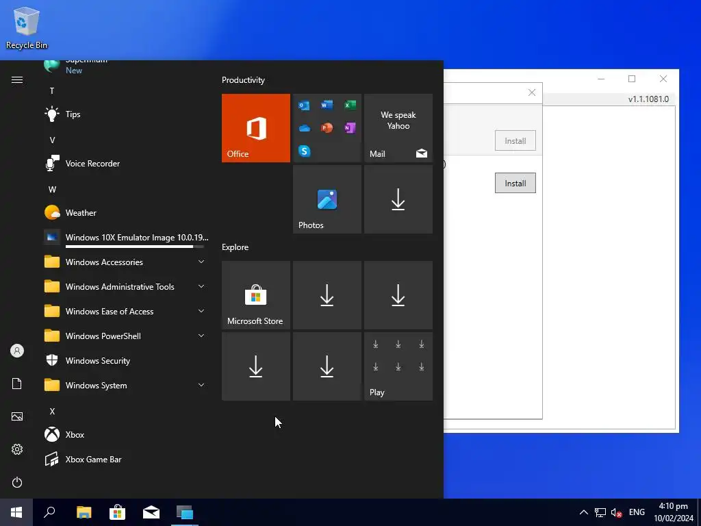
Task: Switch to the emulator app in taskbar
Action: [185, 512]
